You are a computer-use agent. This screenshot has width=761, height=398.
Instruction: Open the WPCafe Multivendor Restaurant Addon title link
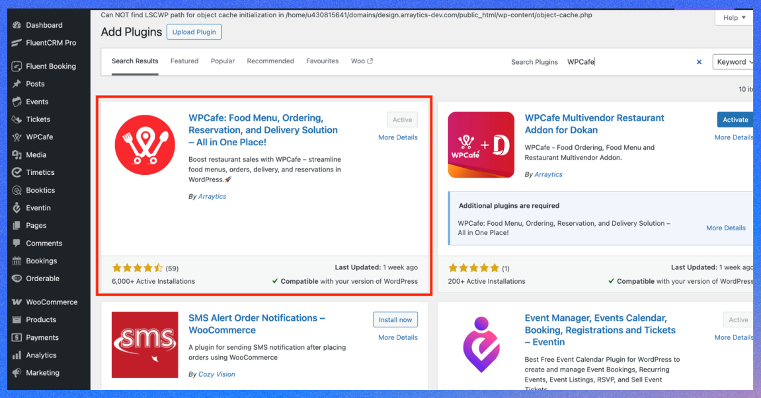coord(594,124)
